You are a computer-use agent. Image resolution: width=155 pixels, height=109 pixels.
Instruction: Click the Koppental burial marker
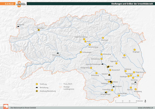click(18, 26)
